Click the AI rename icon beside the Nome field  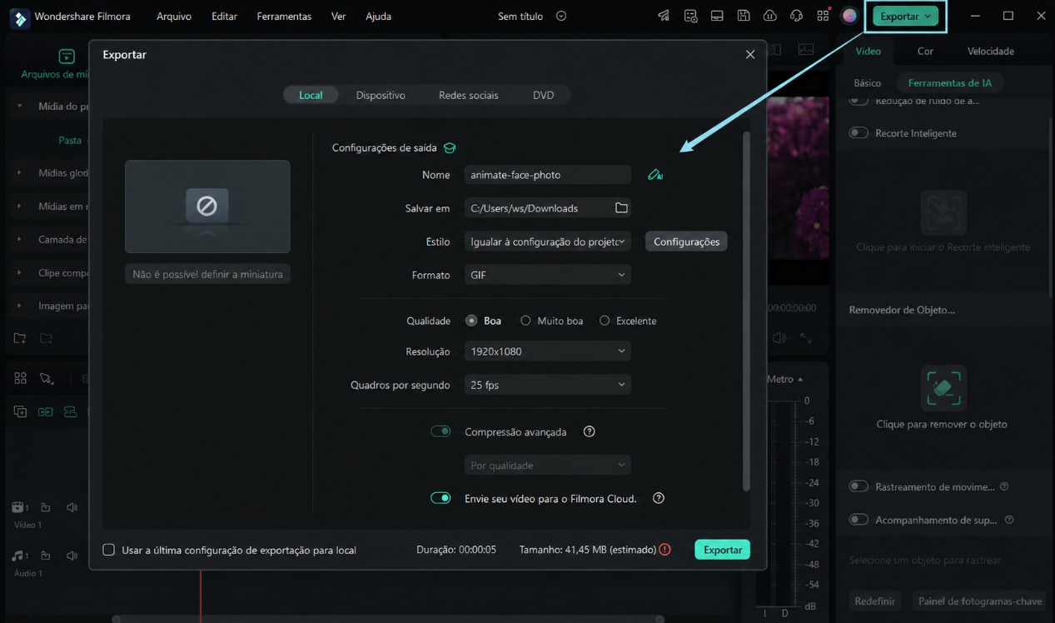pyautogui.click(x=655, y=175)
